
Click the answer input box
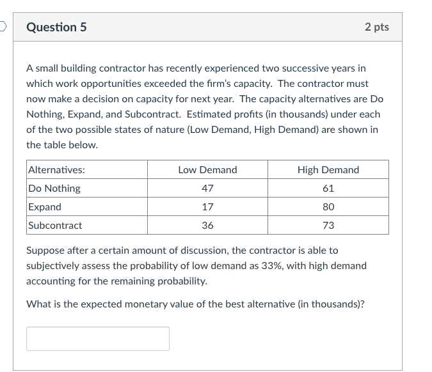(x=98, y=339)
